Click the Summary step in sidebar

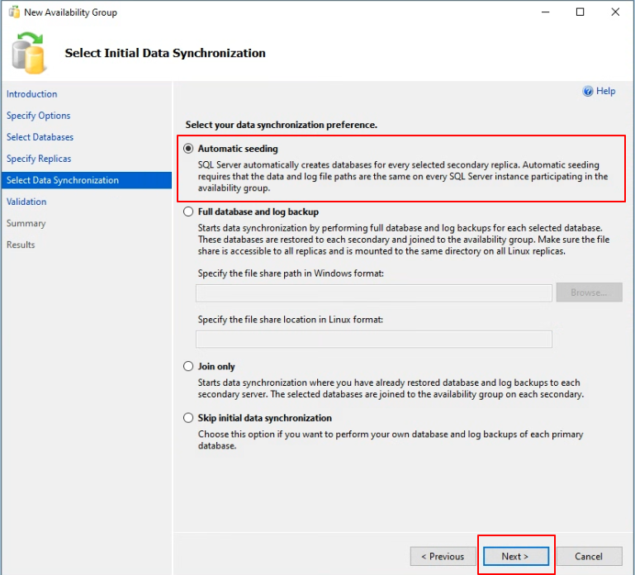point(26,223)
